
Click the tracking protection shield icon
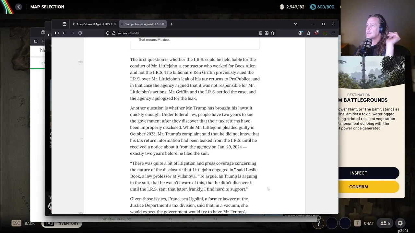(x=108, y=33)
